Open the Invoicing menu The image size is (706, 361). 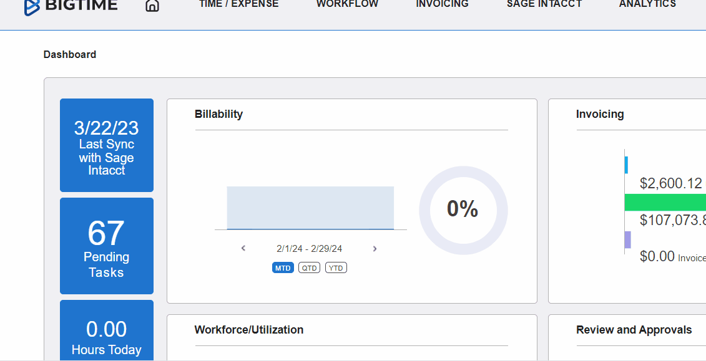(x=442, y=4)
